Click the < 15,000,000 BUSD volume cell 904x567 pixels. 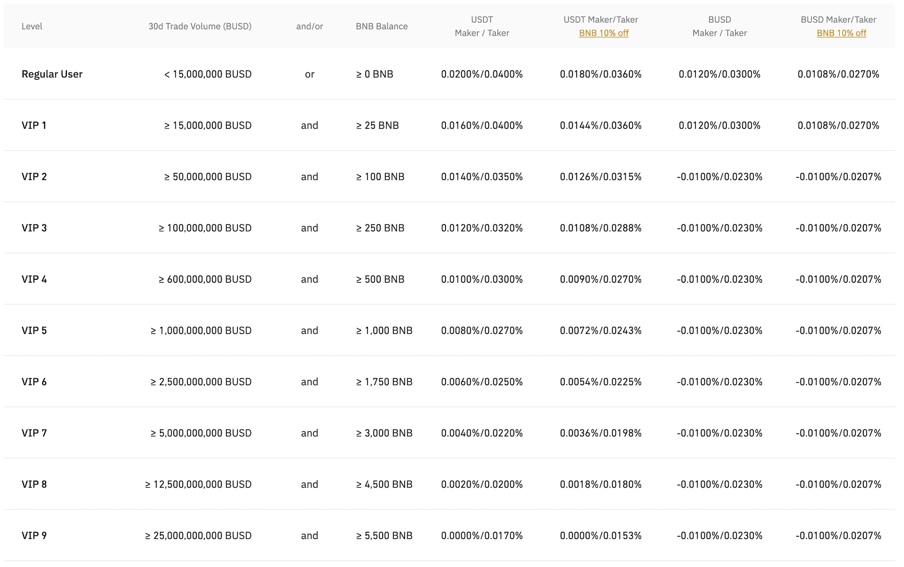[x=207, y=74]
